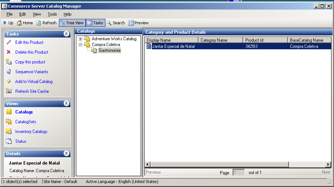Click horizontal scrollbar left arrow

click(148, 164)
